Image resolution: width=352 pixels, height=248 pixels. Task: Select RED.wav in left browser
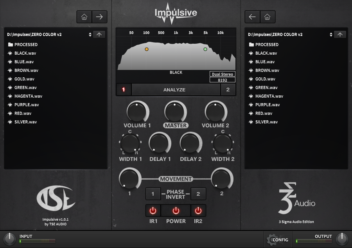20,114
